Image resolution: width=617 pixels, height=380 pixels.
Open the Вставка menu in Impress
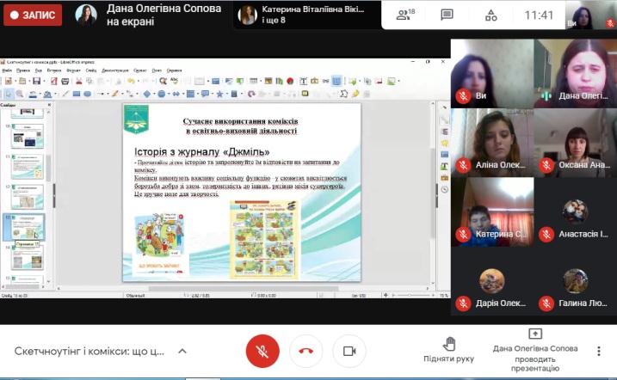pos(54,70)
